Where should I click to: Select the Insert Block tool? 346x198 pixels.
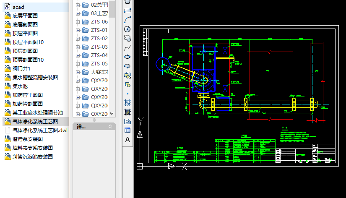128,75
